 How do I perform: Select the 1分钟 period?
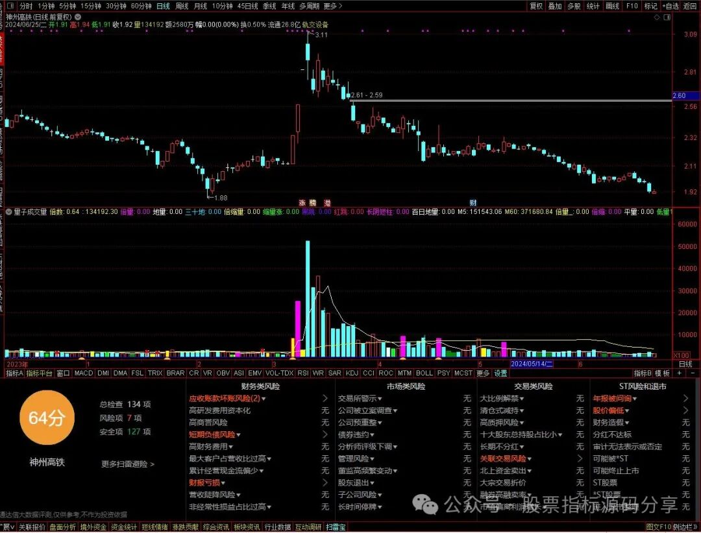click(x=46, y=6)
